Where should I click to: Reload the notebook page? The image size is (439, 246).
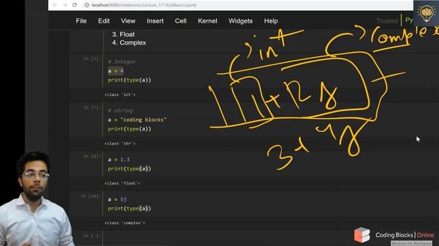point(75,5)
